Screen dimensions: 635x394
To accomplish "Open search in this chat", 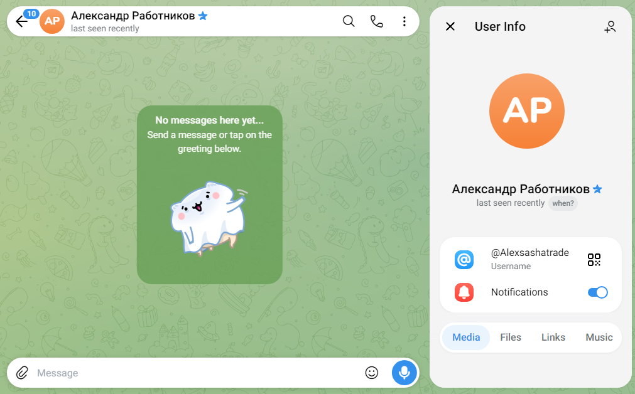I will pos(349,21).
